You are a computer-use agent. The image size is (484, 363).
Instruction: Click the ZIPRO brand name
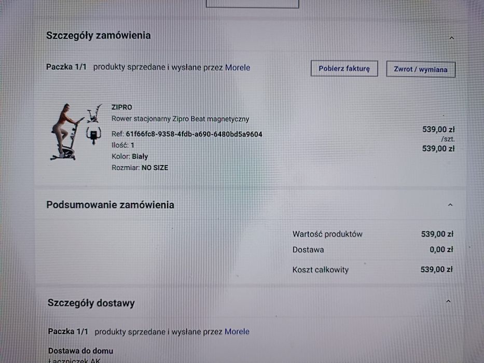tap(122, 107)
